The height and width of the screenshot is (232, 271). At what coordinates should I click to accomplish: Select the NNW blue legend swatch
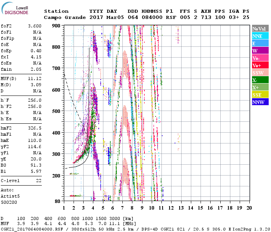[x=260, y=102]
